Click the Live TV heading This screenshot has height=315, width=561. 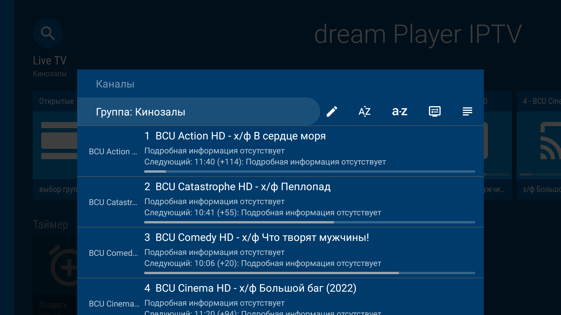coord(50,61)
